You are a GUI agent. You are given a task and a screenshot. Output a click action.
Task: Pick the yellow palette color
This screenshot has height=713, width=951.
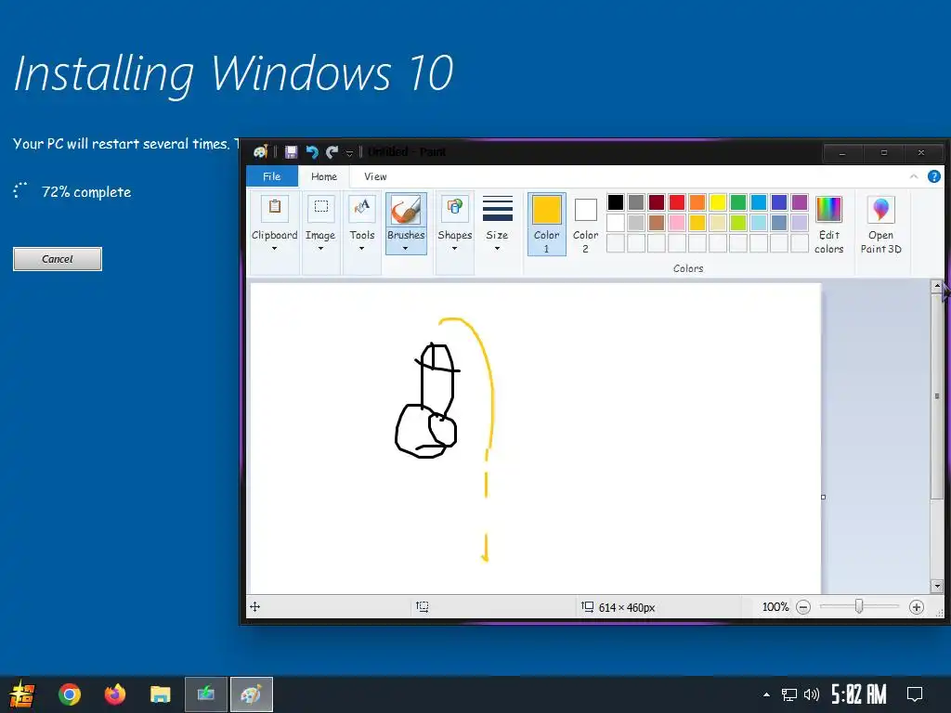pos(718,201)
